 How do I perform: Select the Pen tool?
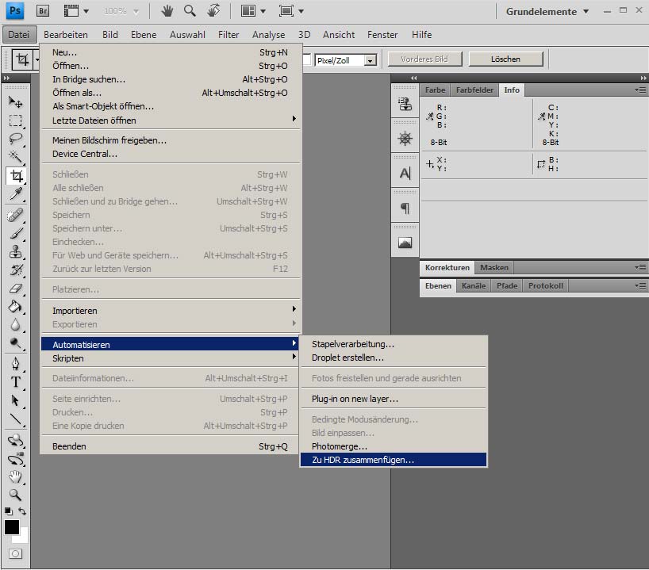(15, 363)
